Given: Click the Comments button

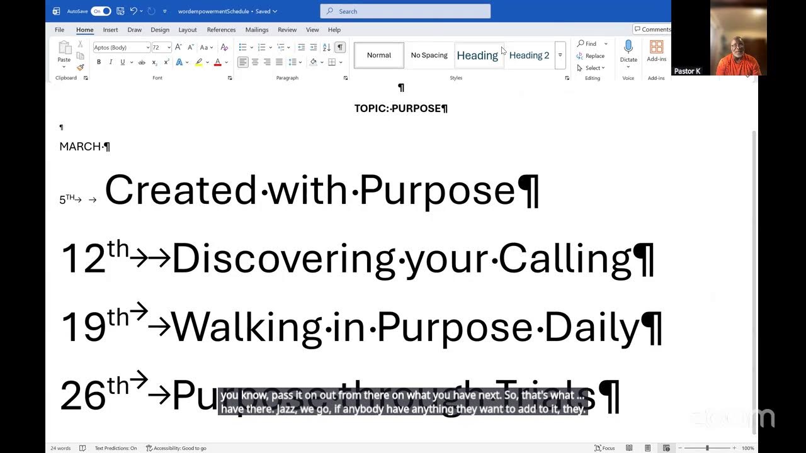Looking at the screenshot, I should click(x=652, y=29).
